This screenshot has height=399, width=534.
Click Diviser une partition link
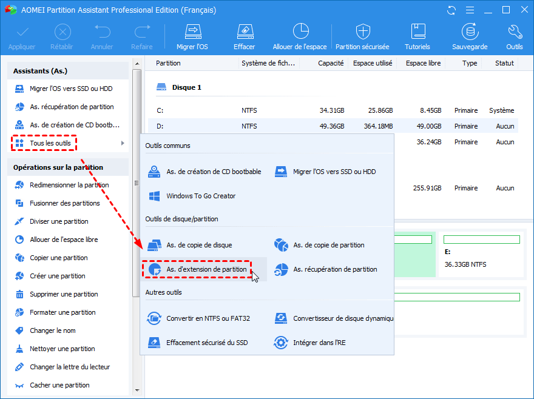pyautogui.click(x=59, y=221)
